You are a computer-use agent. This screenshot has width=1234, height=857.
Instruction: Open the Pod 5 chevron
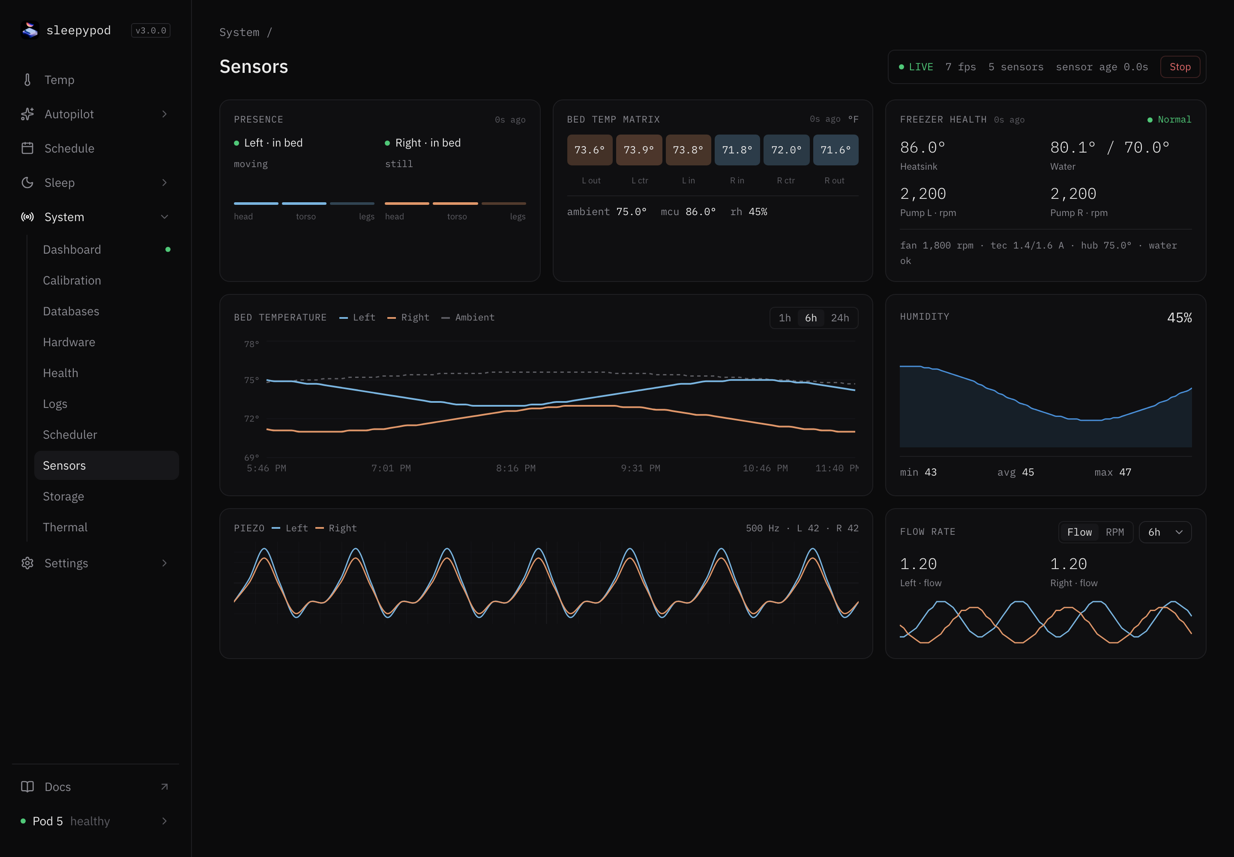pos(164,821)
